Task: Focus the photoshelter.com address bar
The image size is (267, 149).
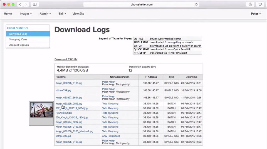Action: point(141,4)
